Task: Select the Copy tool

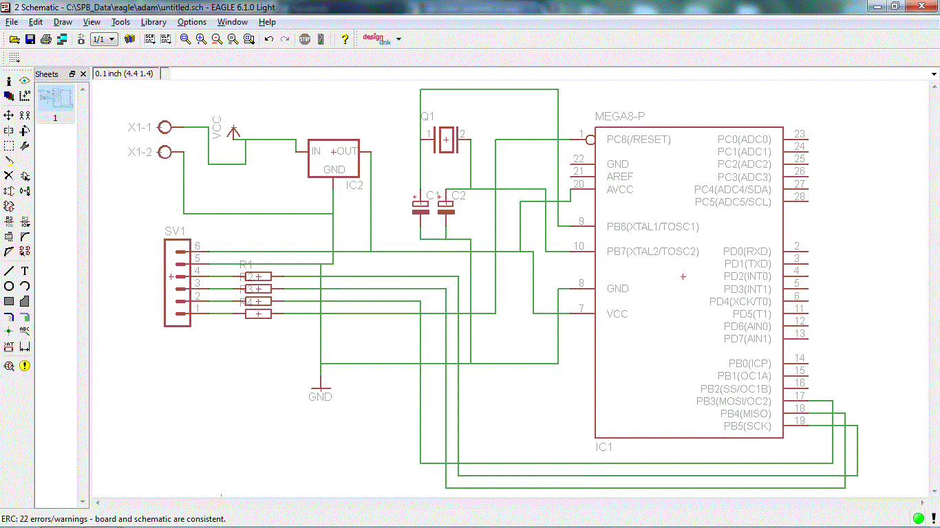Action: point(25,115)
